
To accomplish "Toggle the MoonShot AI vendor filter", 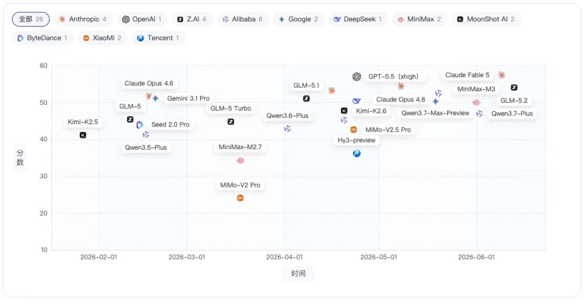I will (x=486, y=19).
